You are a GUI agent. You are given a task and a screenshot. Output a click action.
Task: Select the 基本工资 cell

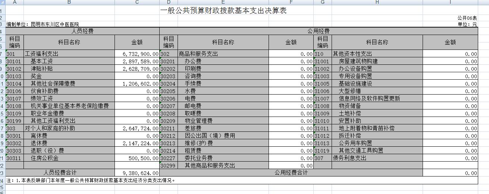click(x=69, y=61)
